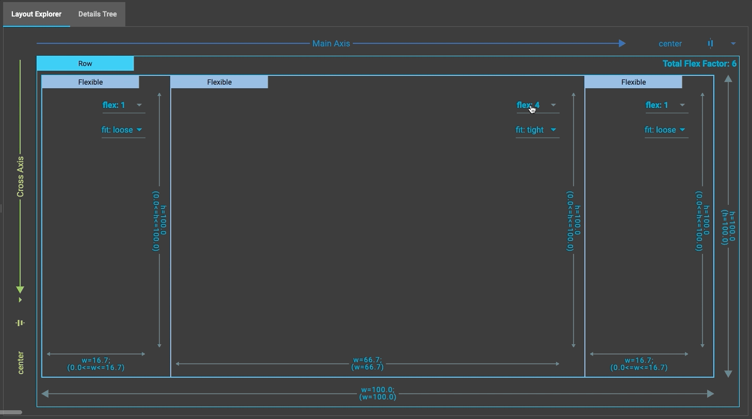
Task: Switch to the Details Tree tab
Action: pos(97,14)
